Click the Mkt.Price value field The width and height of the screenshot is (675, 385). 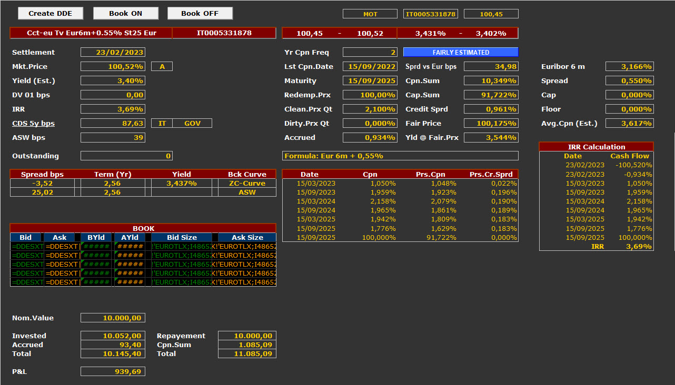pos(113,67)
